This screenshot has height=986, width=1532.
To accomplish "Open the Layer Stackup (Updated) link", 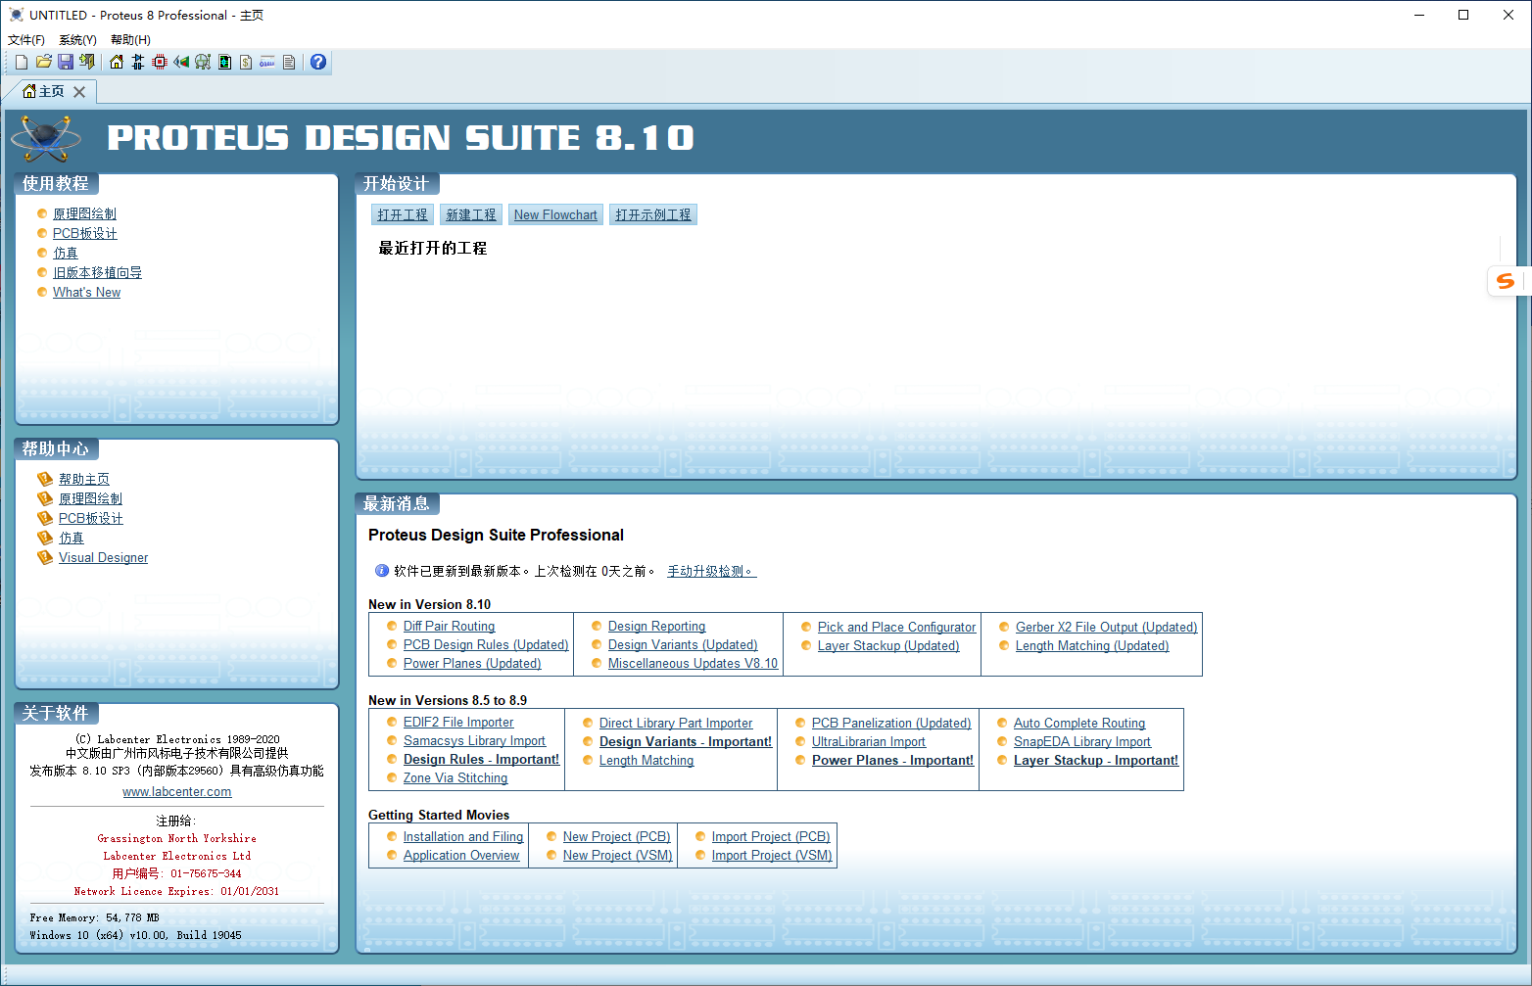I will coord(888,645).
